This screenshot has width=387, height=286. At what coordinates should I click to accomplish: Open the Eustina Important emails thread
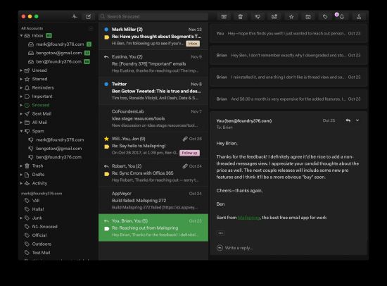point(153,63)
